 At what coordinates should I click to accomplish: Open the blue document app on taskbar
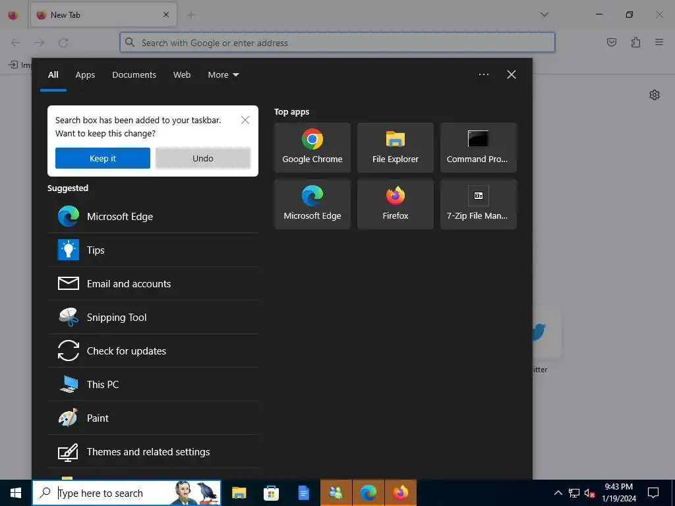click(x=303, y=493)
